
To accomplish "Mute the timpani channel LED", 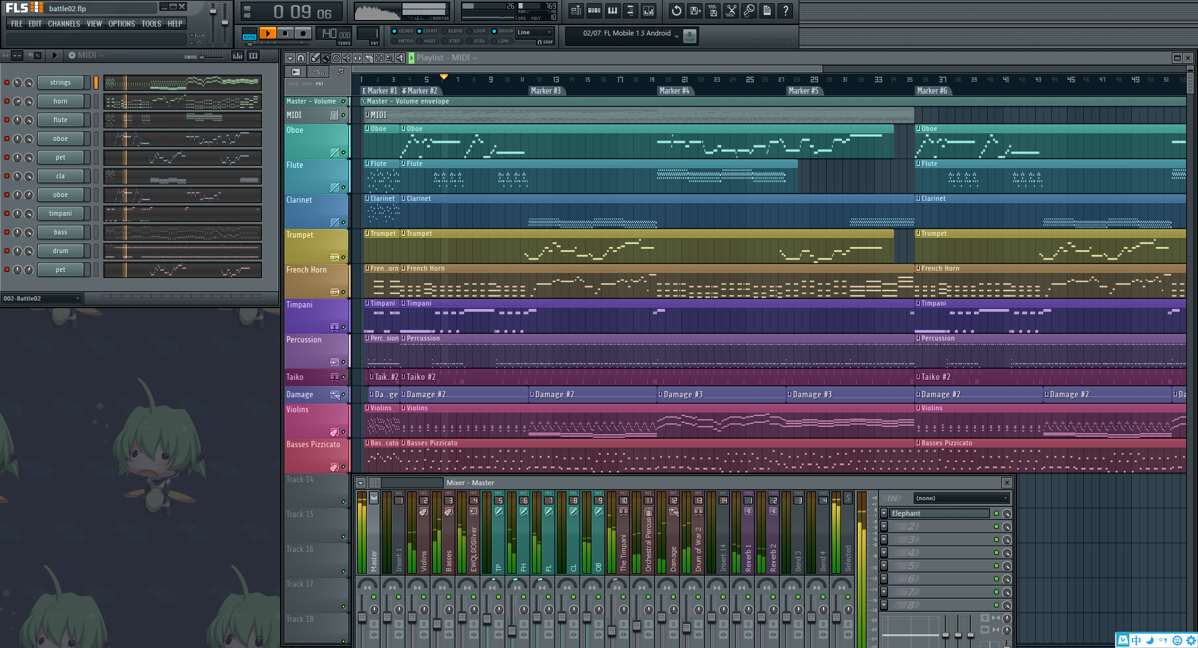I will point(7,213).
